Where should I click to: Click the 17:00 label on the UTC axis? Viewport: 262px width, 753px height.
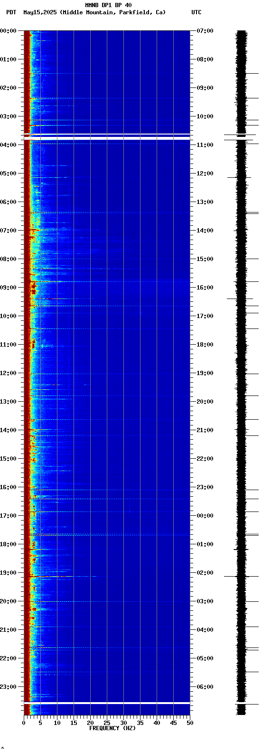tap(205, 316)
